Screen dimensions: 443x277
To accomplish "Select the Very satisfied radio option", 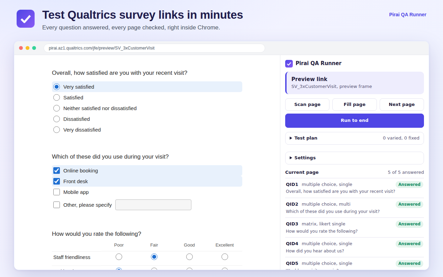I will [57, 87].
